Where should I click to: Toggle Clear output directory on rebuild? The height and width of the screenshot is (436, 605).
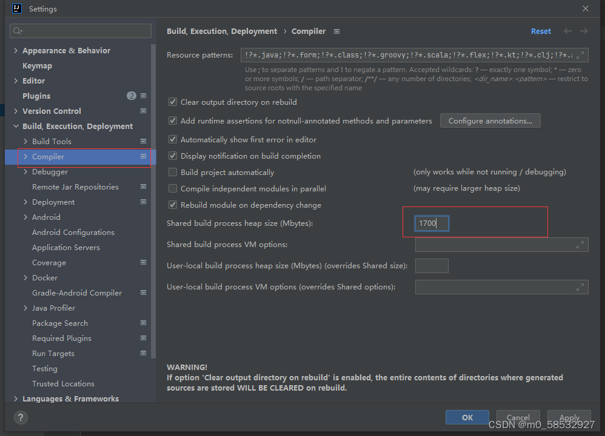click(173, 102)
